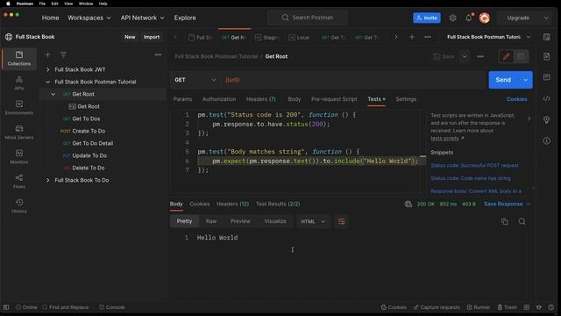Image resolution: width=561 pixels, height=316 pixels.
Task: Focus the Search Postman field
Action: click(308, 18)
